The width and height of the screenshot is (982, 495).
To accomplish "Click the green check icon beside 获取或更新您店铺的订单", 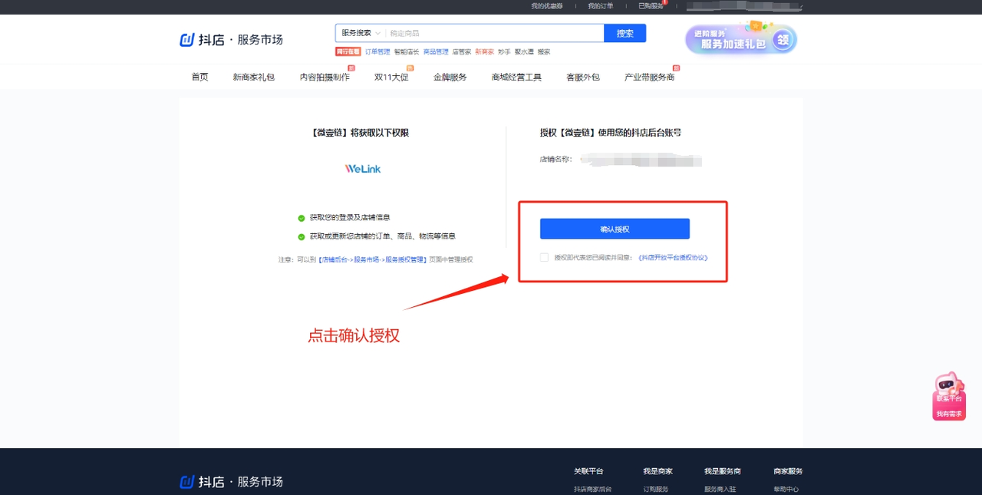I will coord(302,236).
